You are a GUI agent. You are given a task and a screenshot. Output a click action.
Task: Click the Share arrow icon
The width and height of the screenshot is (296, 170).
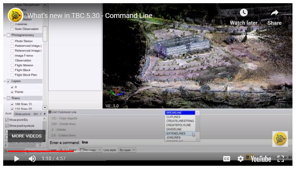(274, 13)
